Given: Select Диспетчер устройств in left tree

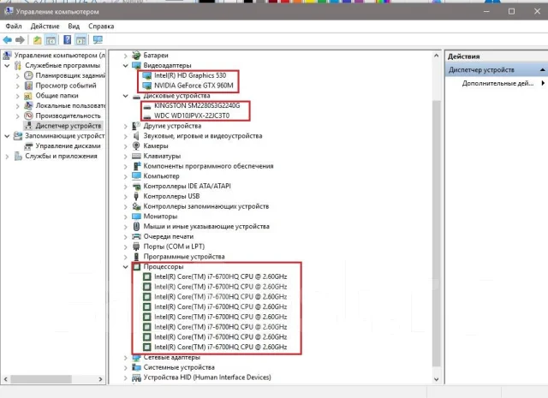Looking at the screenshot, I should [68, 126].
